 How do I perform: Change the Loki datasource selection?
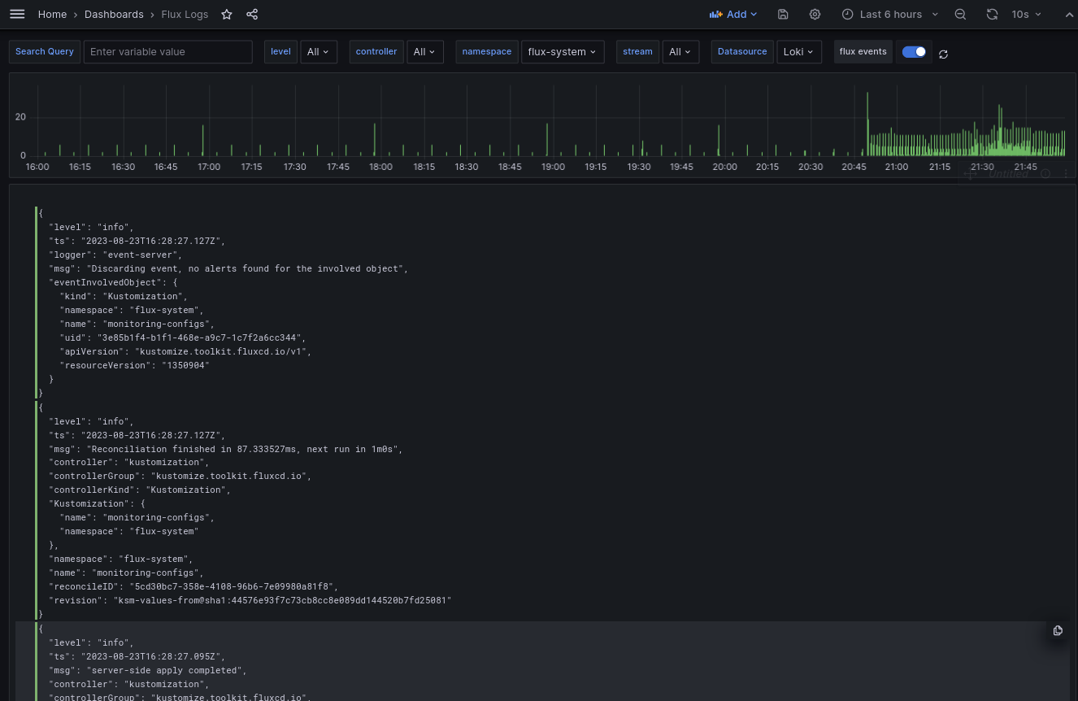798,51
